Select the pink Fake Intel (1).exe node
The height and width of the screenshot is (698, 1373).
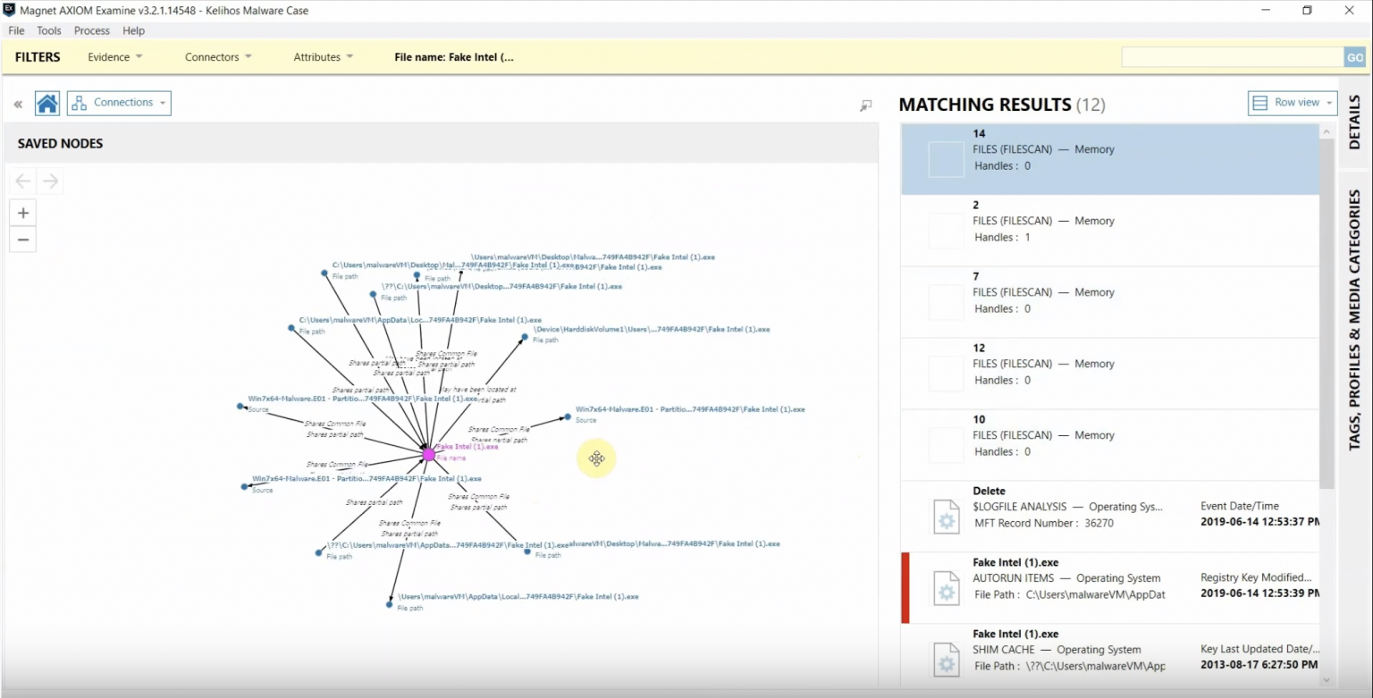click(x=430, y=454)
